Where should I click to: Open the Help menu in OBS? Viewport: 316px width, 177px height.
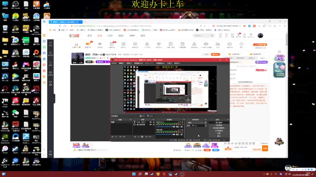(x=177, y=63)
